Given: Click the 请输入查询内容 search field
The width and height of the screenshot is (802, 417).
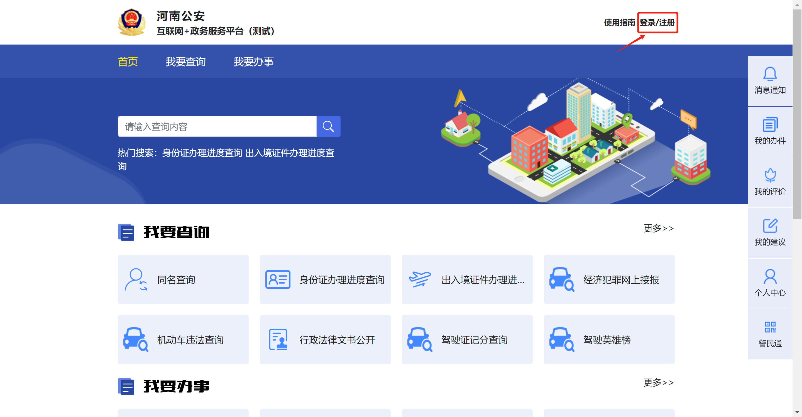Looking at the screenshot, I should 217,126.
